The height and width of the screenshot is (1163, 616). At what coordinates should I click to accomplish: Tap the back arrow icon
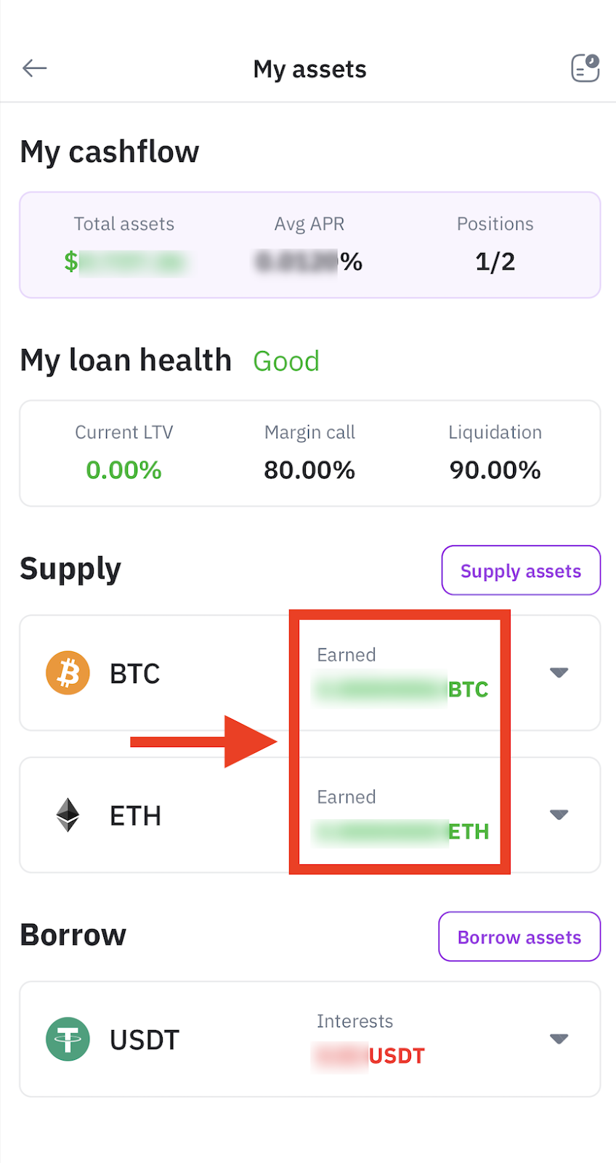coord(35,68)
